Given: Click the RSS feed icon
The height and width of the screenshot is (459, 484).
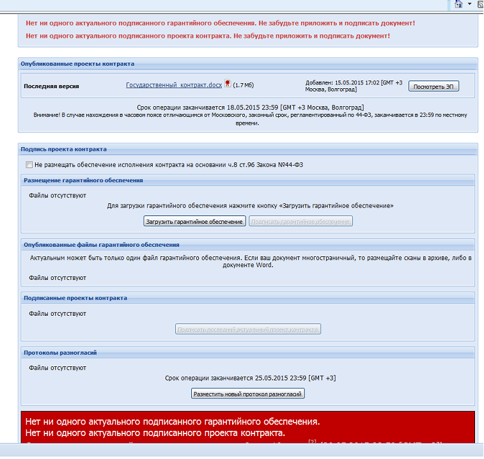Looking at the screenshot, I should point(480,4).
